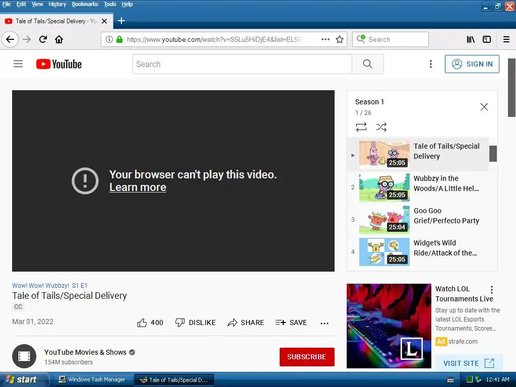Open the YouTube guide hamburger menu
The image size is (516, 387).
point(18,64)
